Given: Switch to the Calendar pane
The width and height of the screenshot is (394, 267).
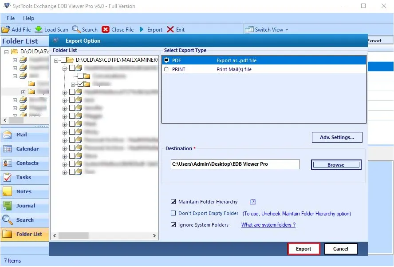Looking at the screenshot, I should click(25, 149).
